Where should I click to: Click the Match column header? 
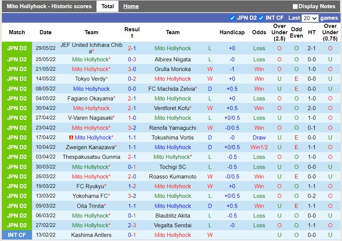pyautogui.click(x=17, y=32)
